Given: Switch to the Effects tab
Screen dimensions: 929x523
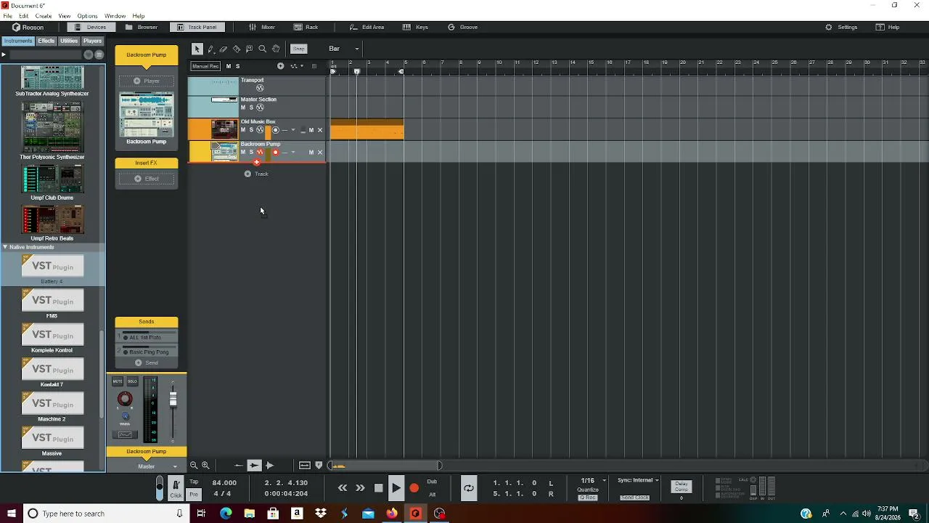Looking at the screenshot, I should [x=46, y=41].
